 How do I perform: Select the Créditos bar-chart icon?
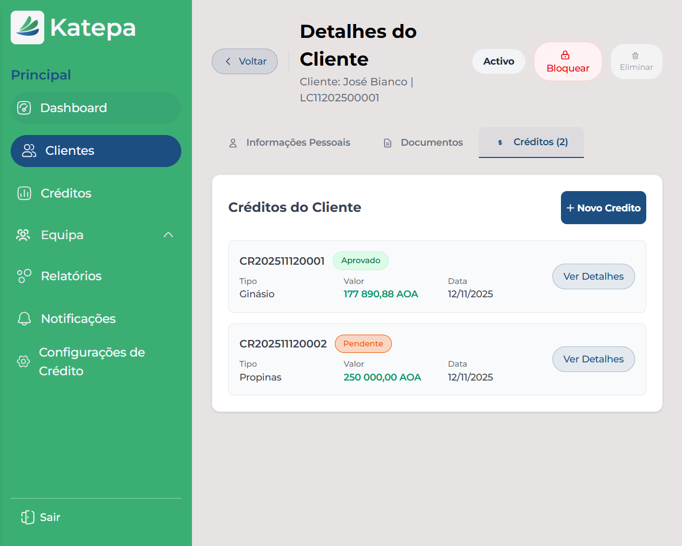pyautogui.click(x=24, y=193)
